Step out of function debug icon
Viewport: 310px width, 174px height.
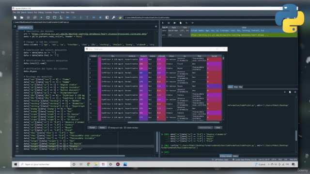click(87, 17)
